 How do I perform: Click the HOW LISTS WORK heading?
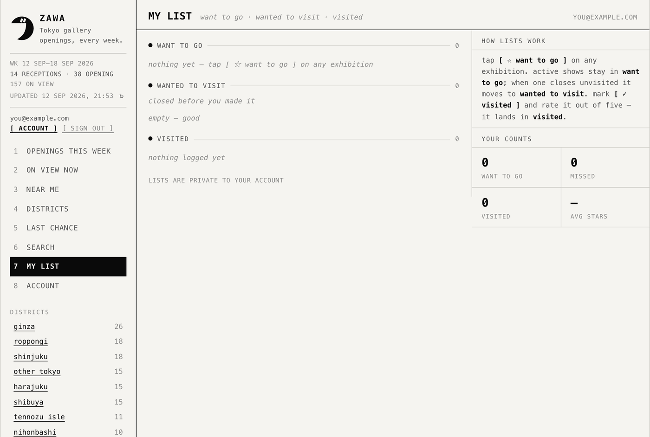[513, 41]
